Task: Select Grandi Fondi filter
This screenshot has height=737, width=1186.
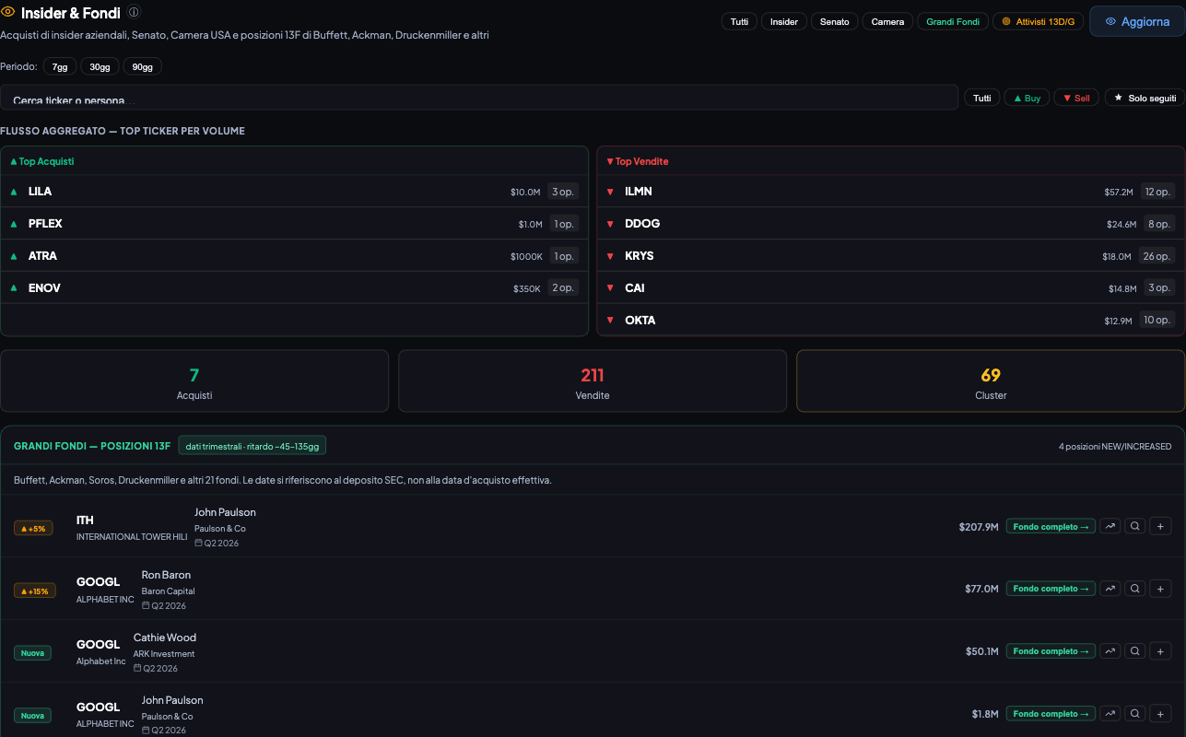Action: point(953,21)
